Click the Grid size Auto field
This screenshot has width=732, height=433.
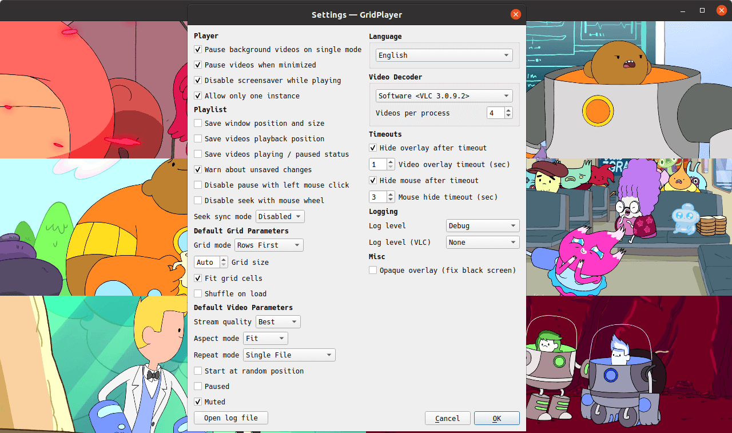(x=206, y=263)
